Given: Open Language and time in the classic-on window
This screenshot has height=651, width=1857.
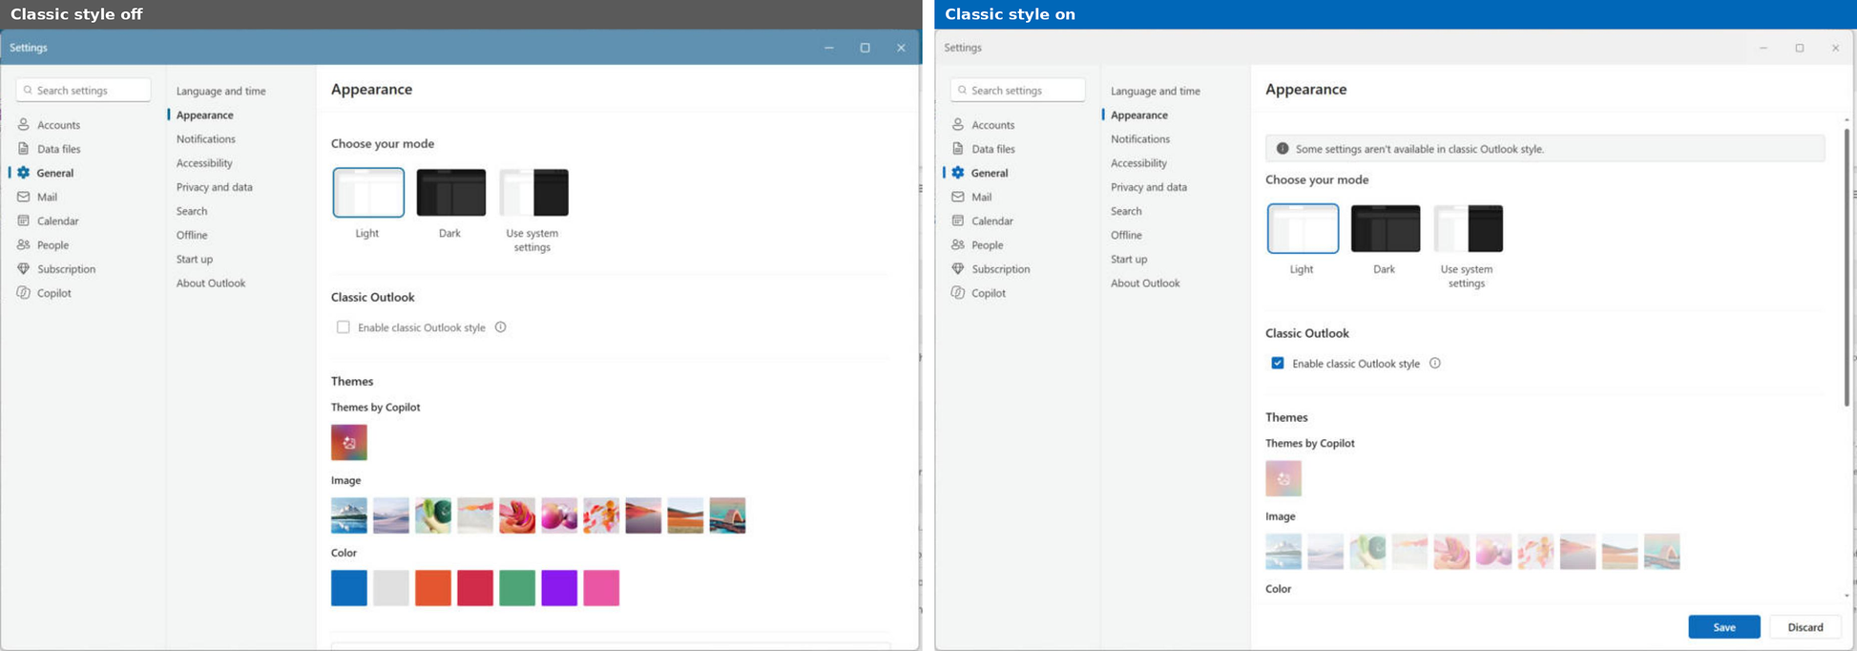Looking at the screenshot, I should click(1156, 91).
